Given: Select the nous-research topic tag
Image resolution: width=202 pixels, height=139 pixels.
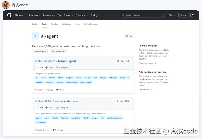Looking at the screenshot, I should [86, 82].
